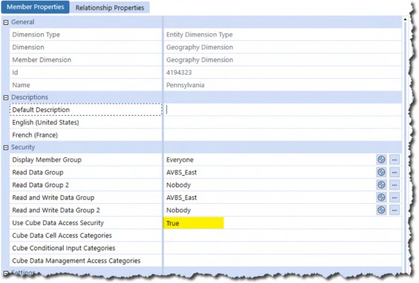
Task: Select the Cube Data Cell Access Categories row
Action: (206, 236)
